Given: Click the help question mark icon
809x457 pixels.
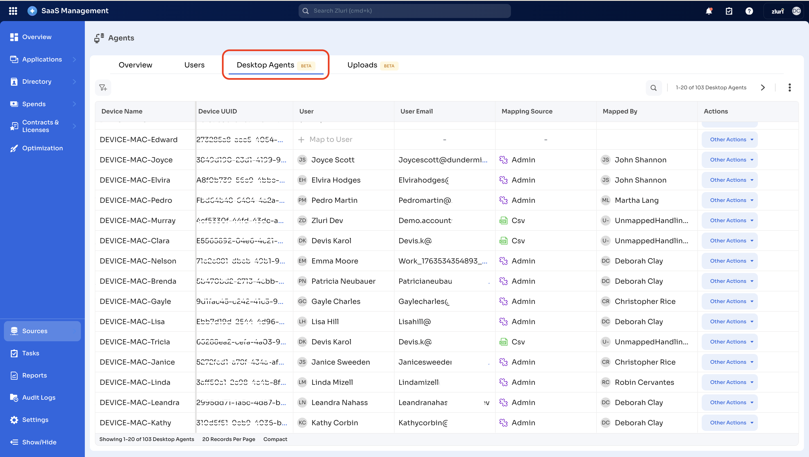Looking at the screenshot, I should tap(749, 11).
